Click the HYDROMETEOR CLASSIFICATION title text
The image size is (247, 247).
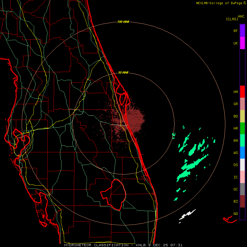[x=96, y=245]
